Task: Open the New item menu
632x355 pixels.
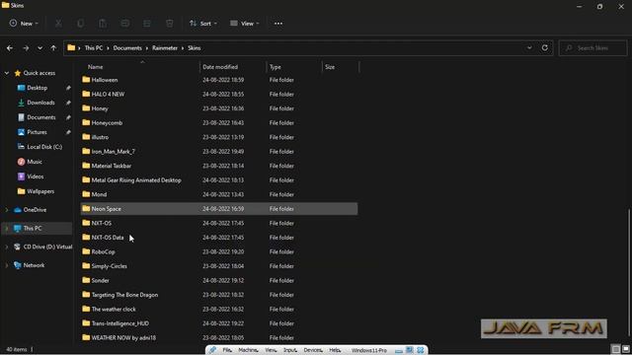Action: coord(24,24)
